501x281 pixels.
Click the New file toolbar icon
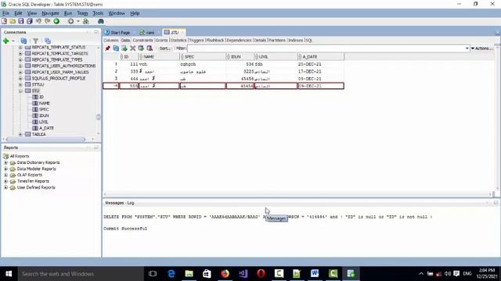[x=4, y=21]
